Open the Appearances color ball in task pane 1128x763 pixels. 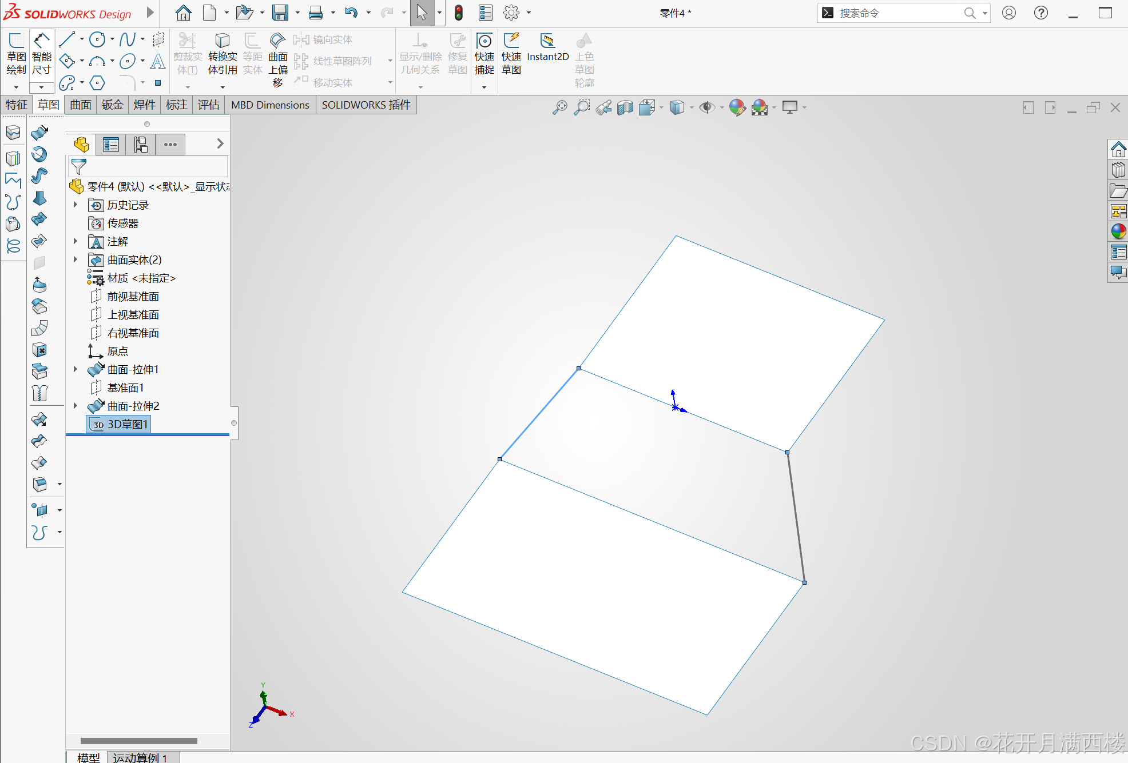pyautogui.click(x=1118, y=231)
